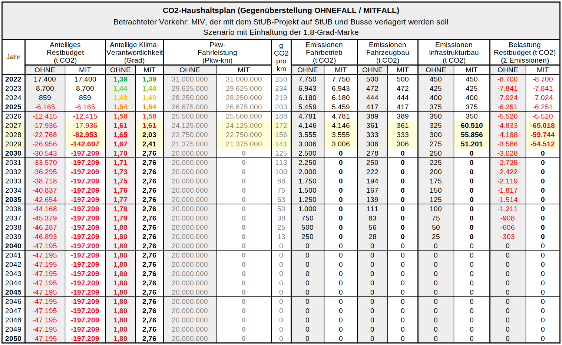Click the Fahrzeugbau value '83'
562x345 pixels.
tap(372, 218)
